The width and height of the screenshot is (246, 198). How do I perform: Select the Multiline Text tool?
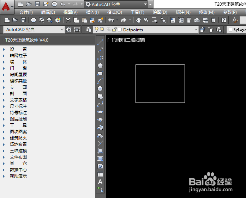[100, 182]
